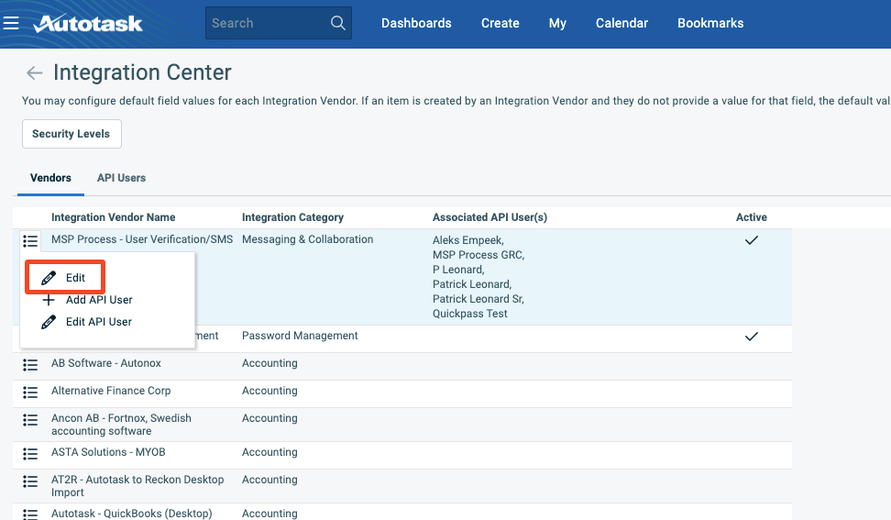Image resolution: width=891 pixels, height=520 pixels.
Task: Choose Add API User menu entry
Action: tap(99, 300)
